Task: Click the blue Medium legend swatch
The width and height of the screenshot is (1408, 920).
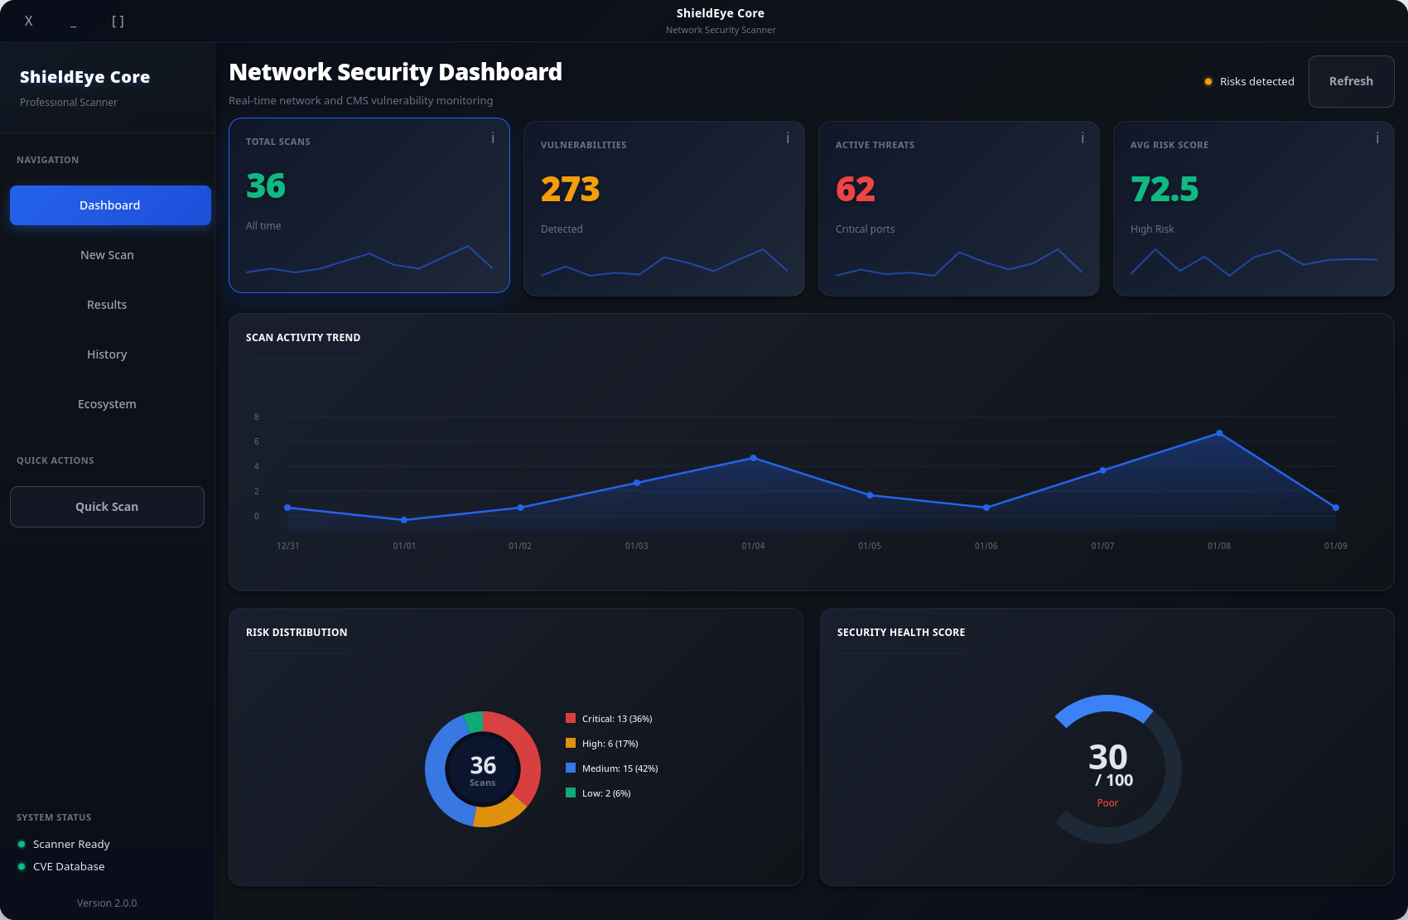Action: [x=571, y=768]
